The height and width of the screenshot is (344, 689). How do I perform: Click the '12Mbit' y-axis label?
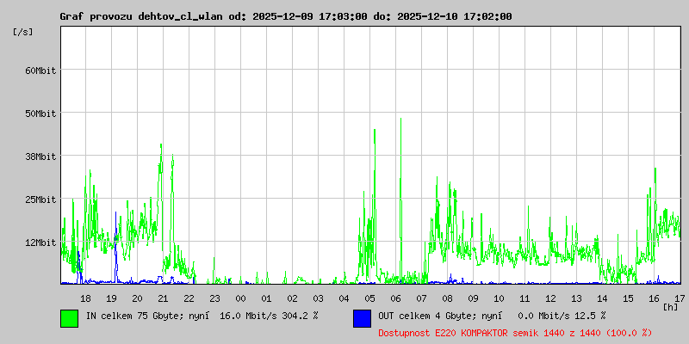coord(40,243)
